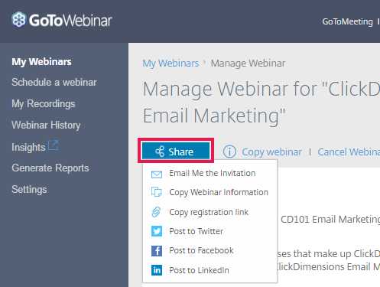Click the My Webinars breadcrumb link
Screen dimensions: 380x287
pyautogui.click(x=171, y=64)
